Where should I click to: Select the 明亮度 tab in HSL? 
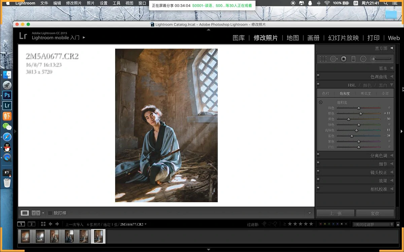click(366, 93)
